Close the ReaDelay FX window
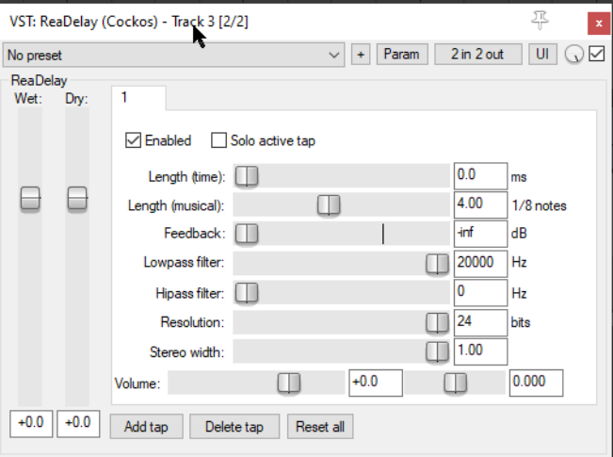 coord(599,24)
